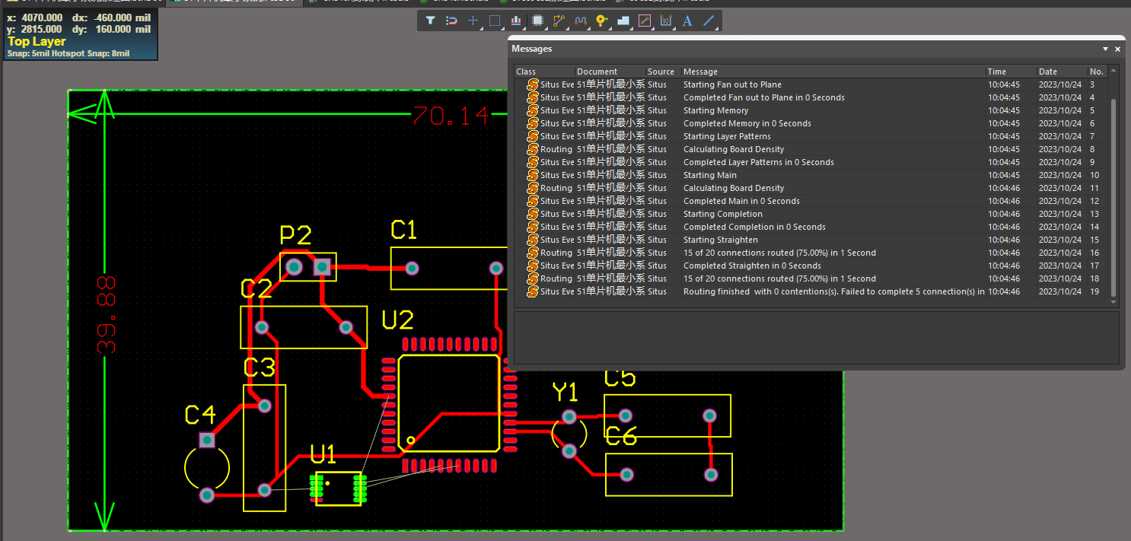Click the C3 designator label
The width and height of the screenshot is (1131, 541).
click(259, 368)
